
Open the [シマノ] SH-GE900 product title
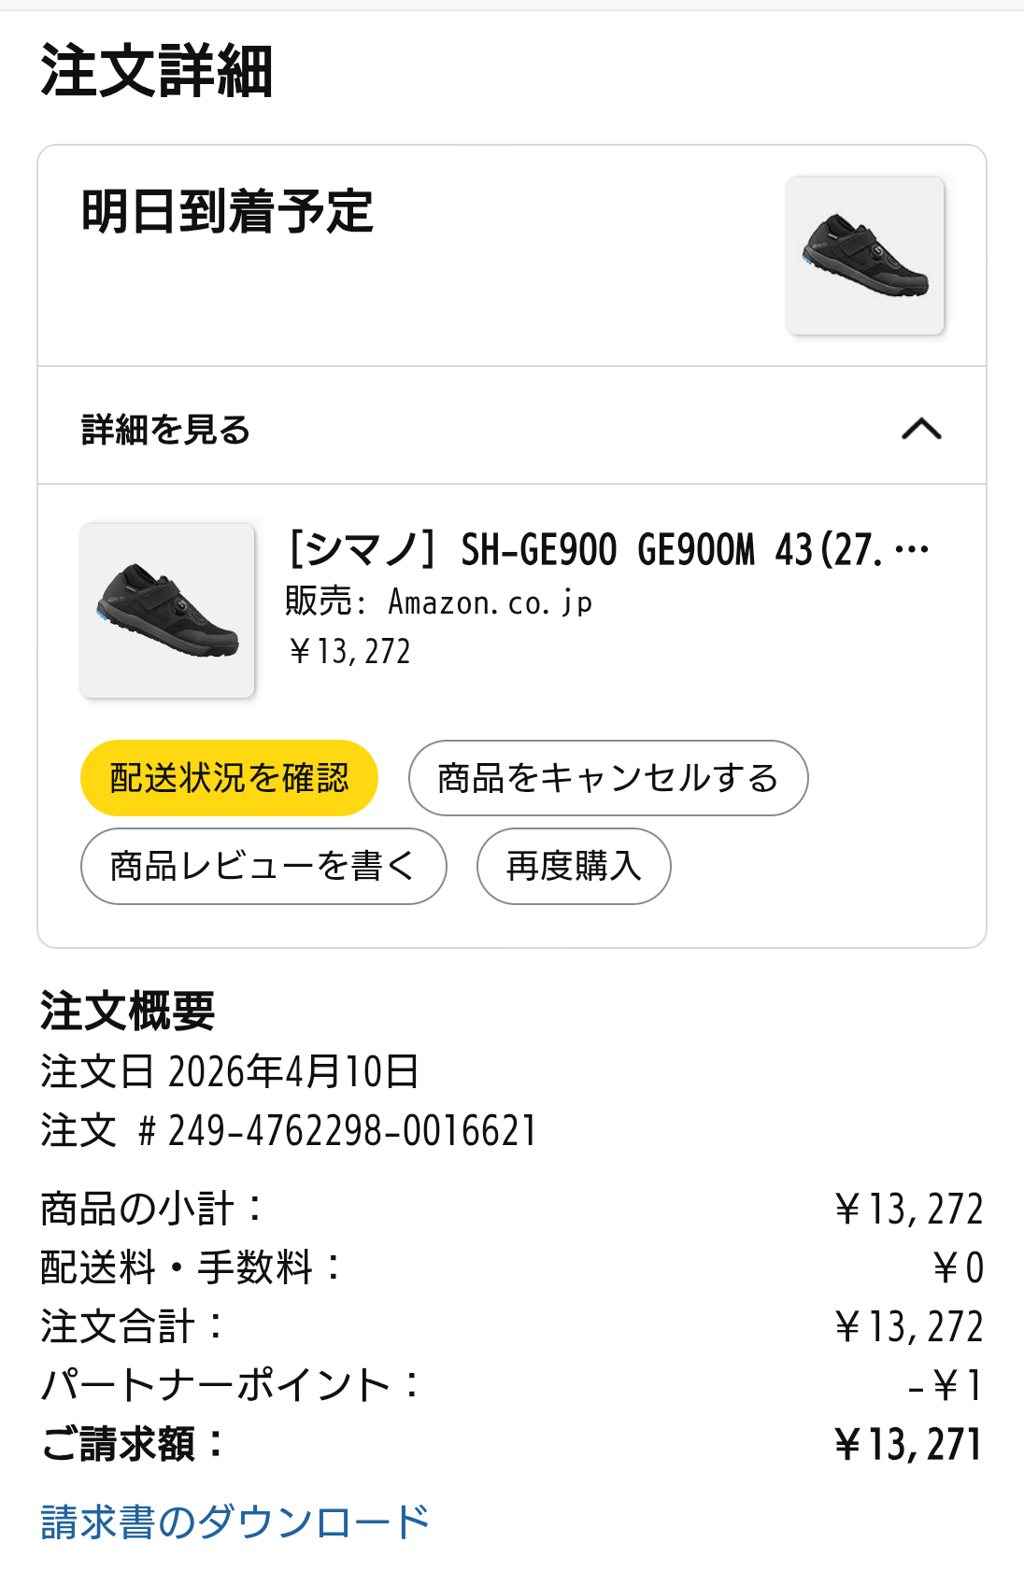coord(607,549)
